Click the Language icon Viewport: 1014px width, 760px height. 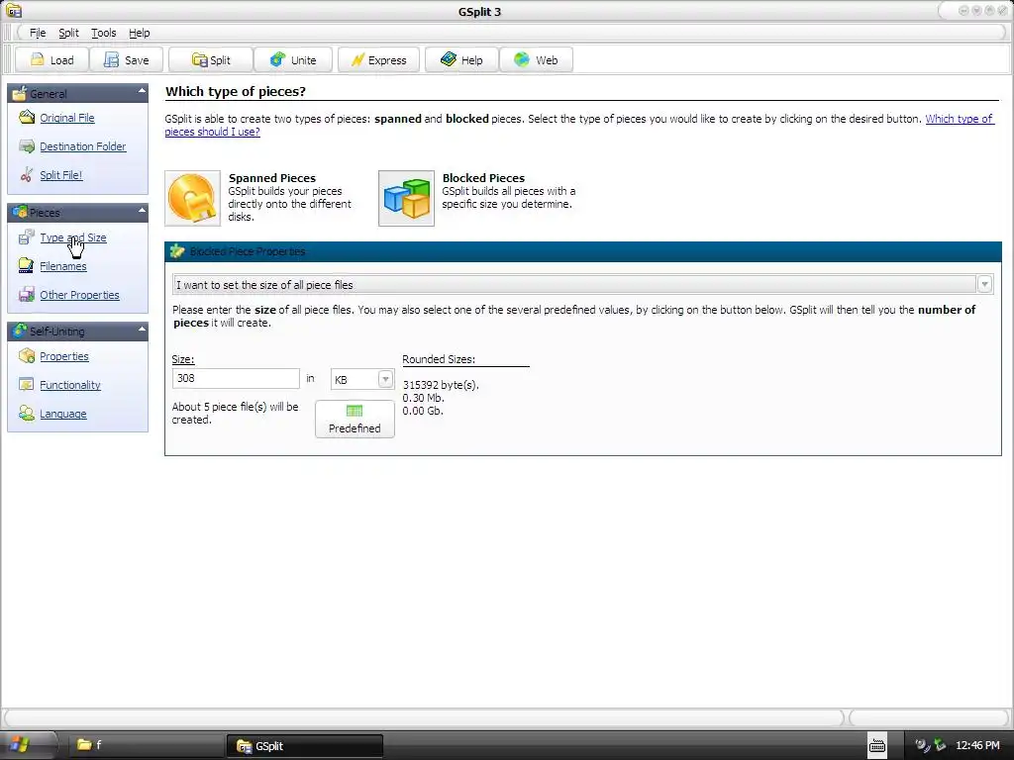tap(27, 413)
